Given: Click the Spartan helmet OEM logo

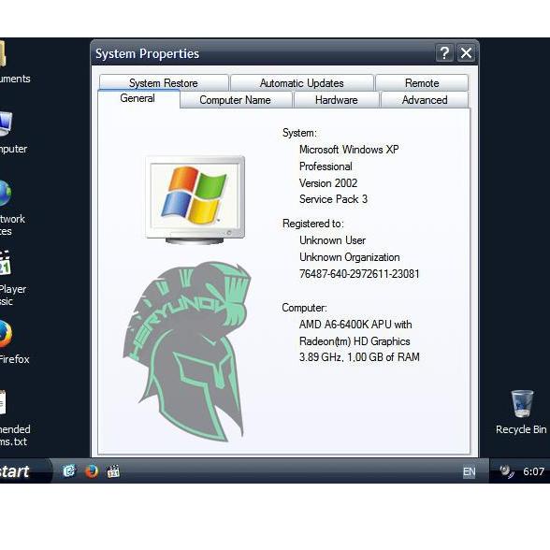Looking at the screenshot, I should pyautogui.click(x=187, y=352).
